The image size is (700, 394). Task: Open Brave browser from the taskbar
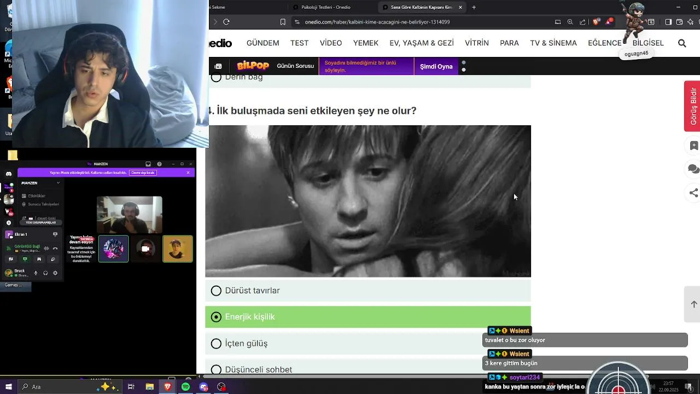click(167, 387)
